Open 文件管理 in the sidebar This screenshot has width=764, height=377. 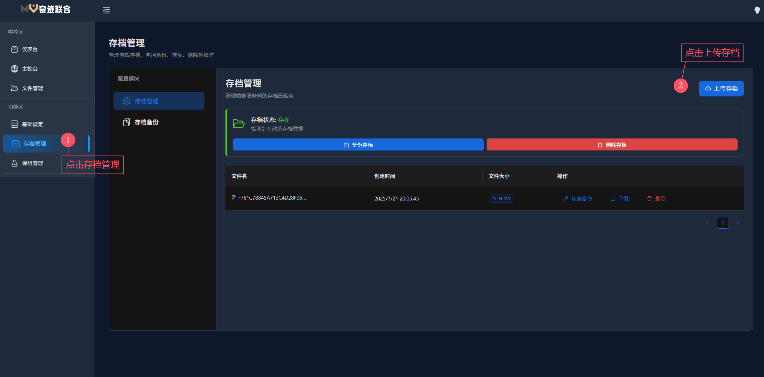click(47, 88)
